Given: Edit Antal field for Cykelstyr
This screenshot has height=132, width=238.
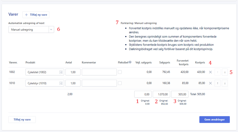Looking at the screenshot, I should (73, 83).
